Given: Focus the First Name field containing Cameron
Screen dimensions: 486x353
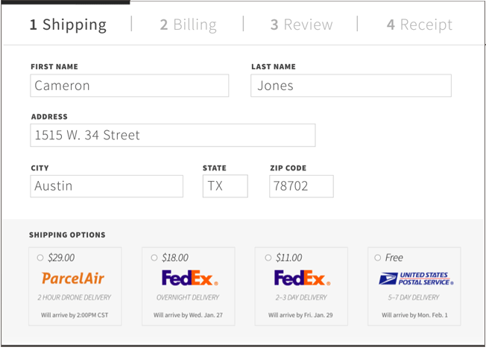Looking at the screenshot, I should tap(130, 86).
